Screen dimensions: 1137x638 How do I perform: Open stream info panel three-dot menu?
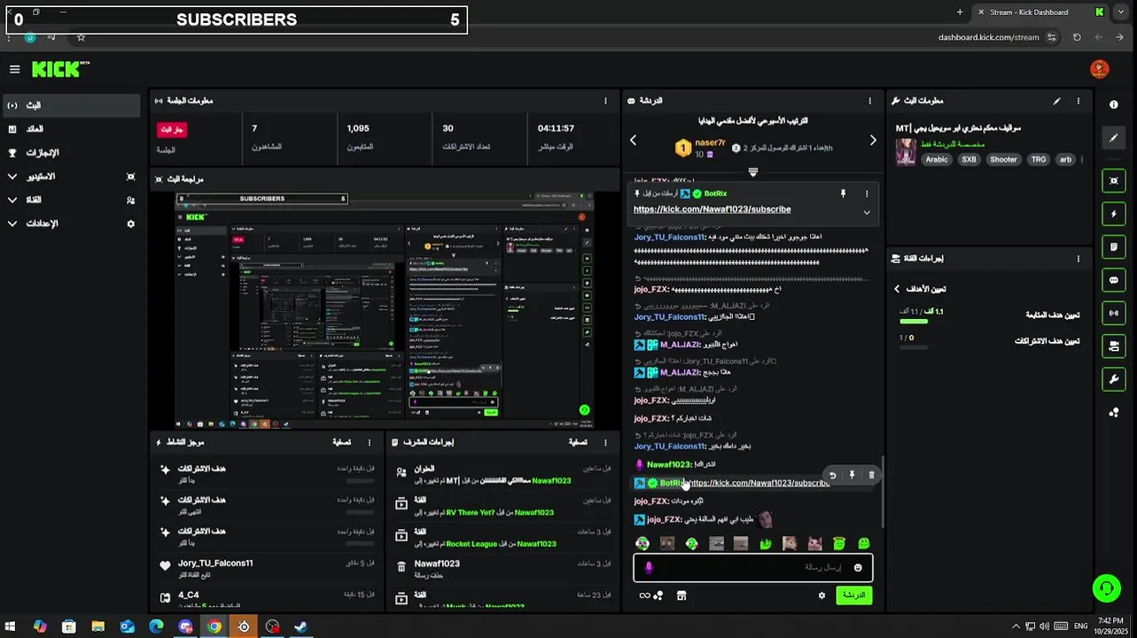1079,101
